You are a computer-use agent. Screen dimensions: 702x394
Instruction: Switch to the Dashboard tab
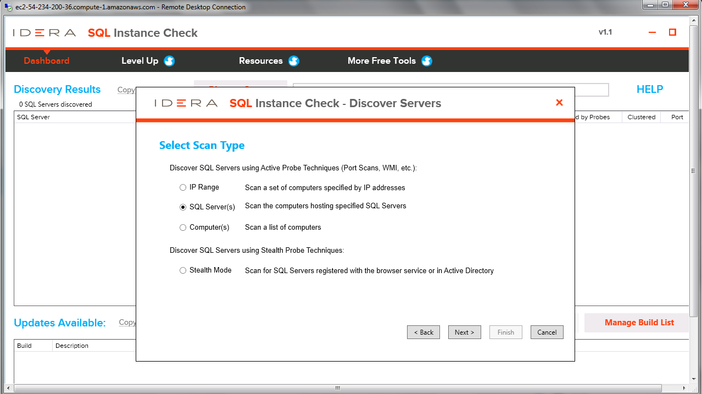coord(46,61)
